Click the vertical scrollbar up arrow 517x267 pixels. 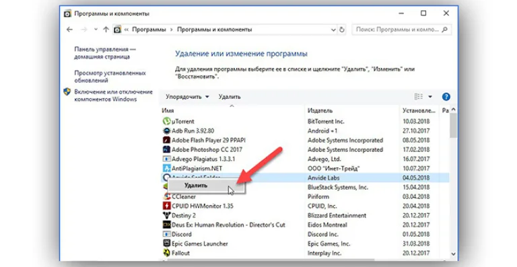[x=453, y=110]
